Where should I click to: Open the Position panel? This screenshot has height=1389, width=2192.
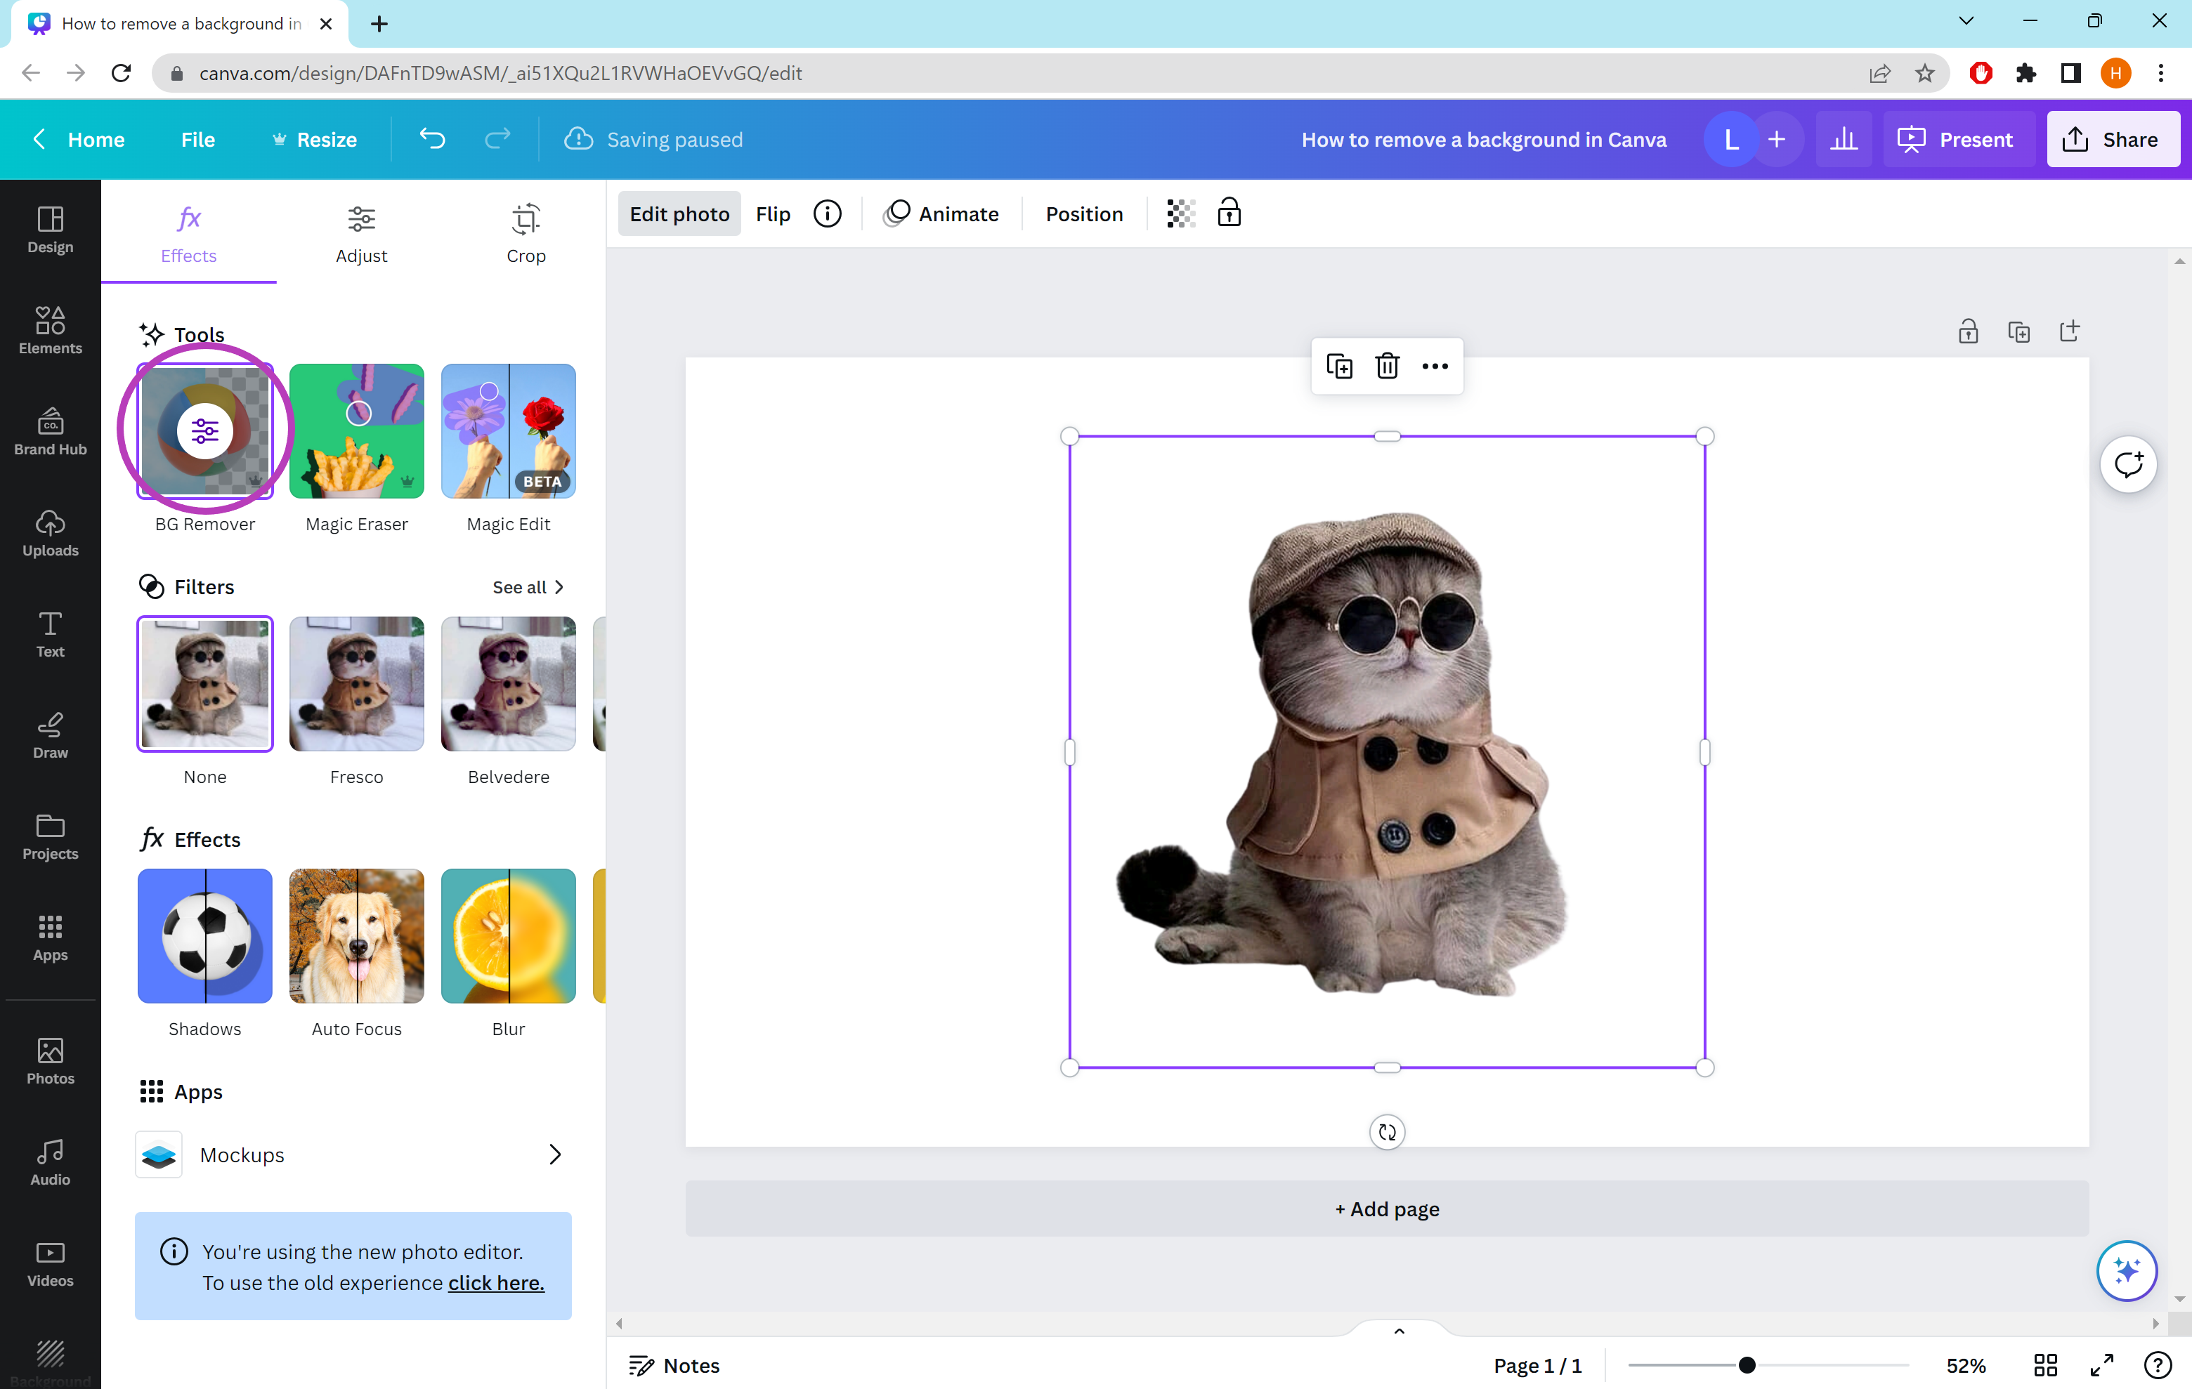[x=1083, y=213]
